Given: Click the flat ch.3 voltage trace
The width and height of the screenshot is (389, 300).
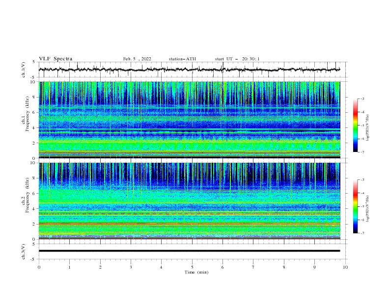Looking at the screenshot, I should 189,251.
